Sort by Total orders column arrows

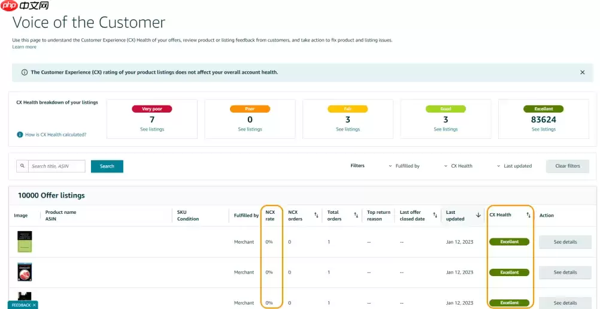(x=356, y=215)
